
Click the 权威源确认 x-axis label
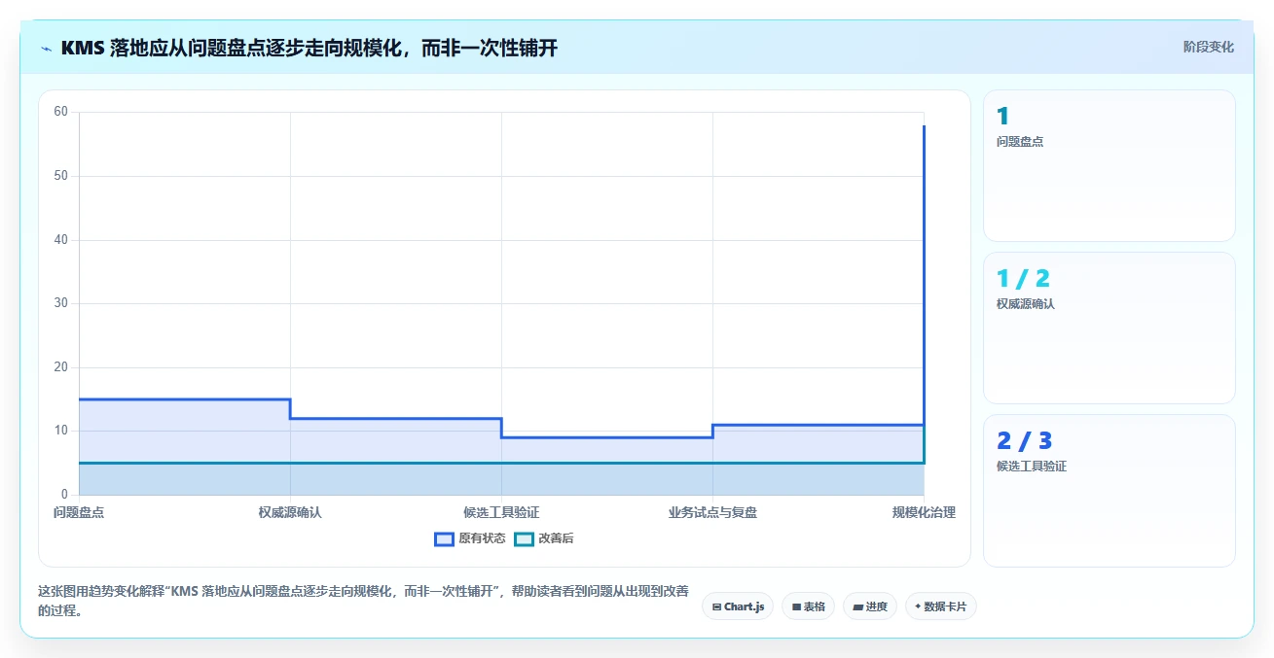[x=290, y=512]
